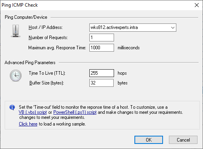Image resolution: width=203 pixels, height=149 pixels.
Task: Click the 'Maximum avg. Response Time:' label
Action: click(57, 48)
